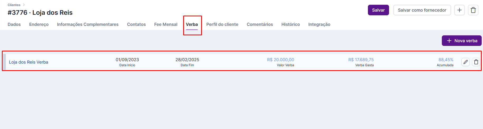Switch to the Endereço tab

(39, 24)
